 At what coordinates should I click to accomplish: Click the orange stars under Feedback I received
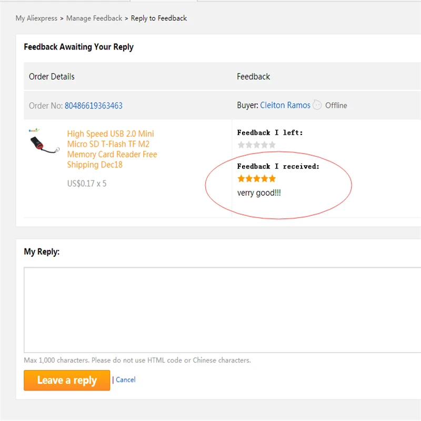click(256, 178)
